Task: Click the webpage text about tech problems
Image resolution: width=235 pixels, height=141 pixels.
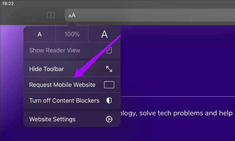Action: click(178, 113)
